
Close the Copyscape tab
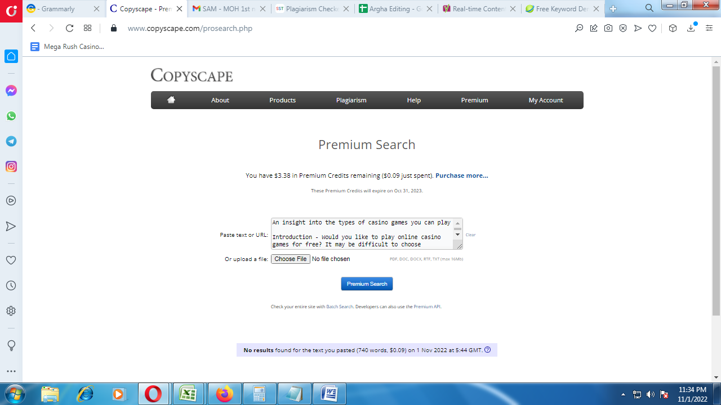[x=179, y=9]
